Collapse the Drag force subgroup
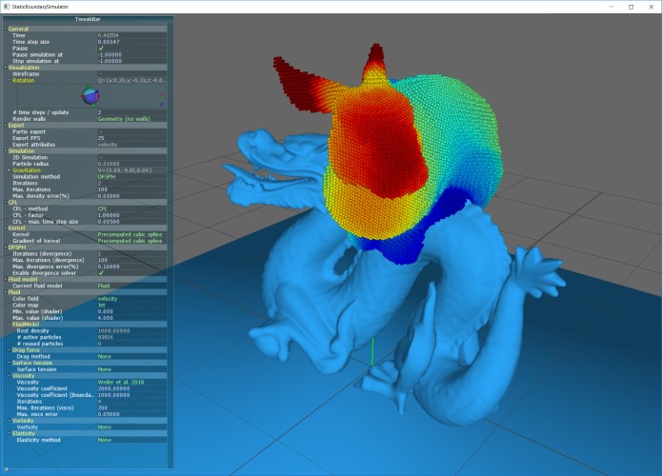The height and width of the screenshot is (476, 662). (10, 349)
